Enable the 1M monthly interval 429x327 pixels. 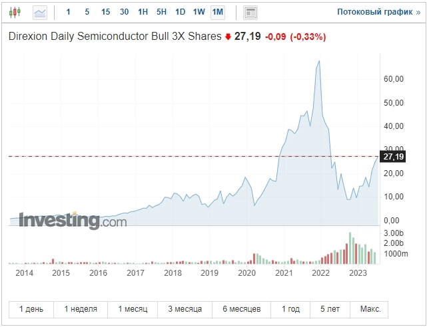click(217, 12)
